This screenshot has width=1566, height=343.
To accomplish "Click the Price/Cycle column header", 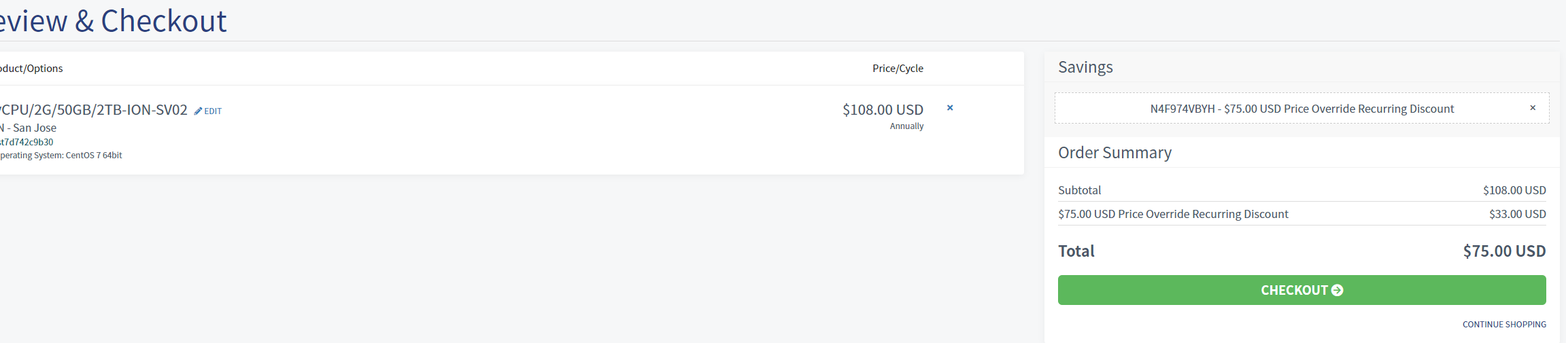I will [x=898, y=69].
